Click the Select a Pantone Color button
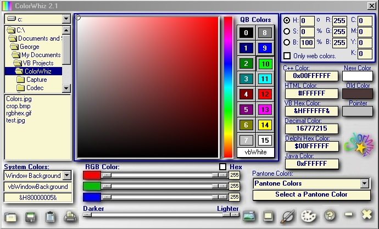 [x=311, y=194]
